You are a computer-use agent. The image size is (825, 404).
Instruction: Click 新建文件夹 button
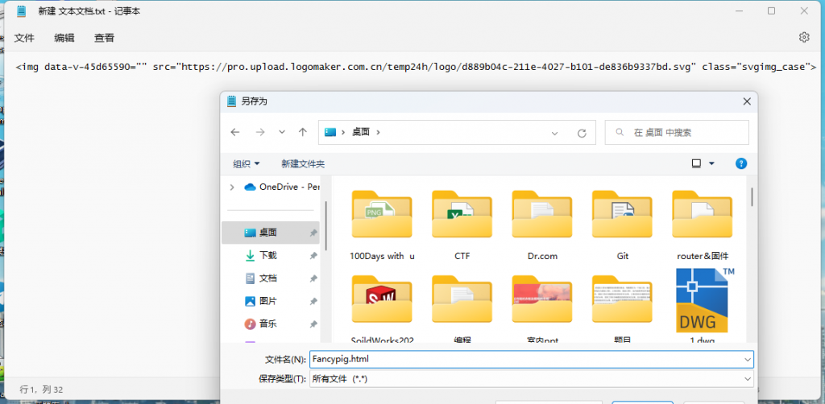(303, 164)
